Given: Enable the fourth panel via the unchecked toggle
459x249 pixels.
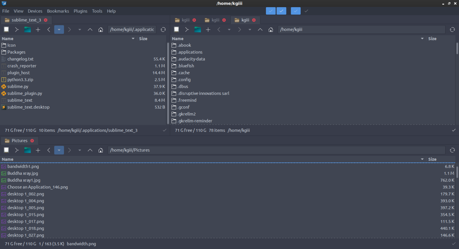Looking at the screenshot, I should [x=306, y=11].
